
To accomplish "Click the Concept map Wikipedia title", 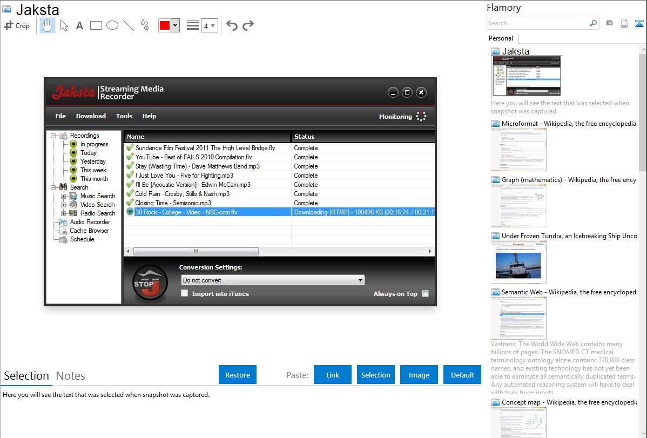I will click(x=569, y=402).
